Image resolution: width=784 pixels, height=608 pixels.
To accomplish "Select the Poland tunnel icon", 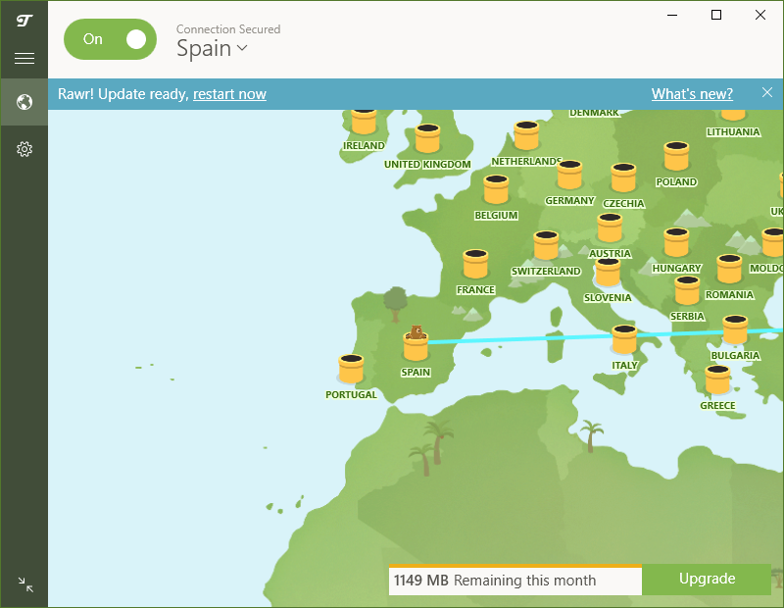I will point(676,156).
